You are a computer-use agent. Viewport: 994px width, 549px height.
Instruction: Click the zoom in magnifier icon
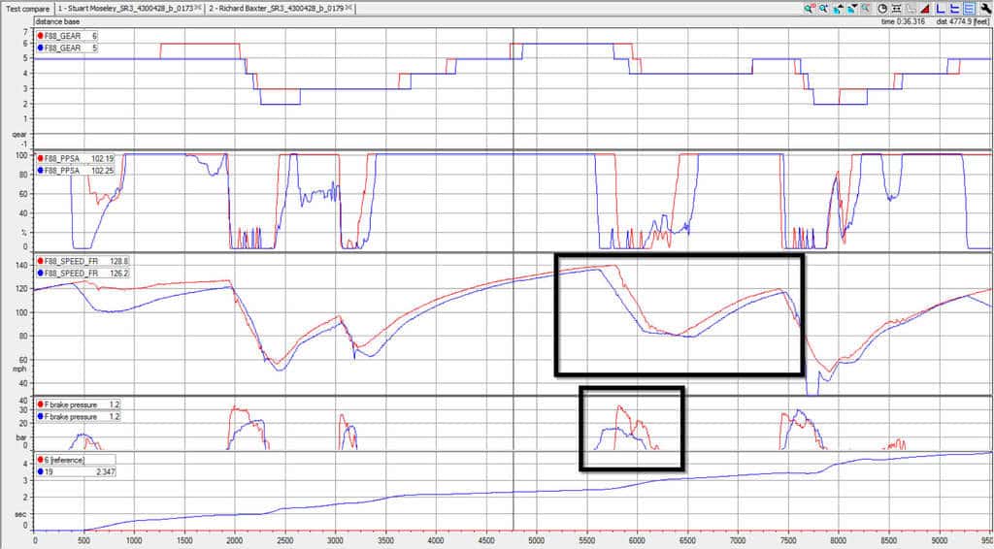coord(823,9)
